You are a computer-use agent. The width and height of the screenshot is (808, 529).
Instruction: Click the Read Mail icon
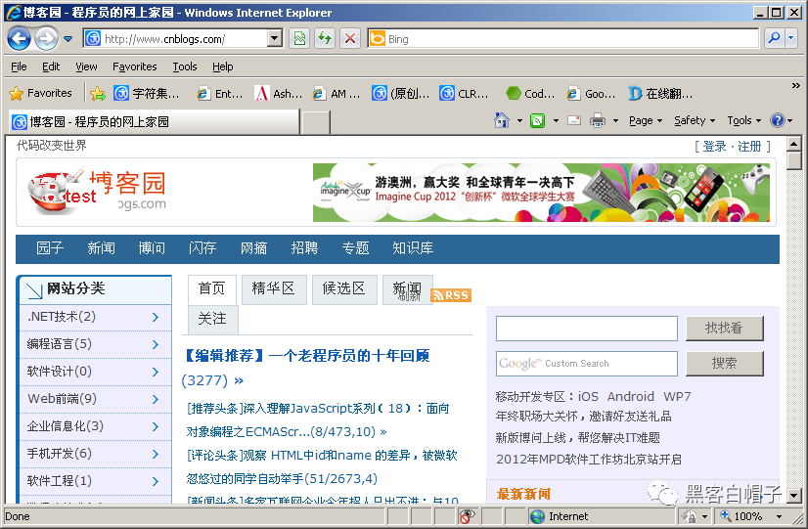tap(574, 120)
